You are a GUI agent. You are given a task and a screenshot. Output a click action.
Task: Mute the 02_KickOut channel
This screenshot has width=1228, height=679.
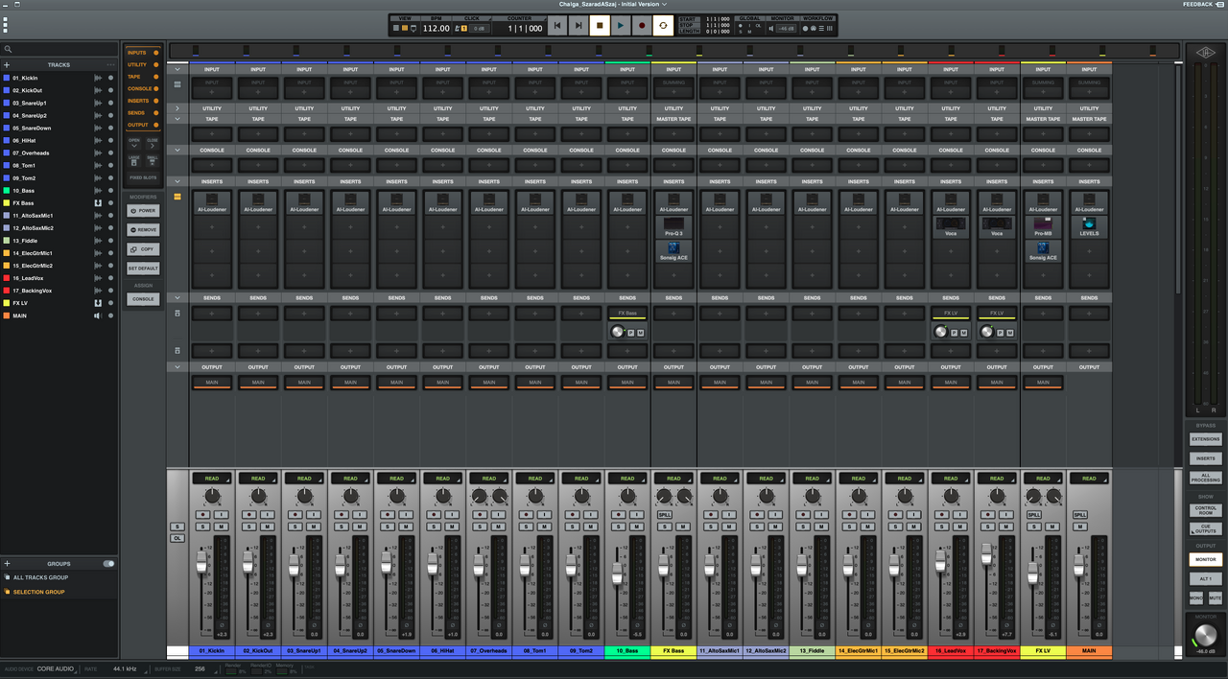(x=267, y=527)
